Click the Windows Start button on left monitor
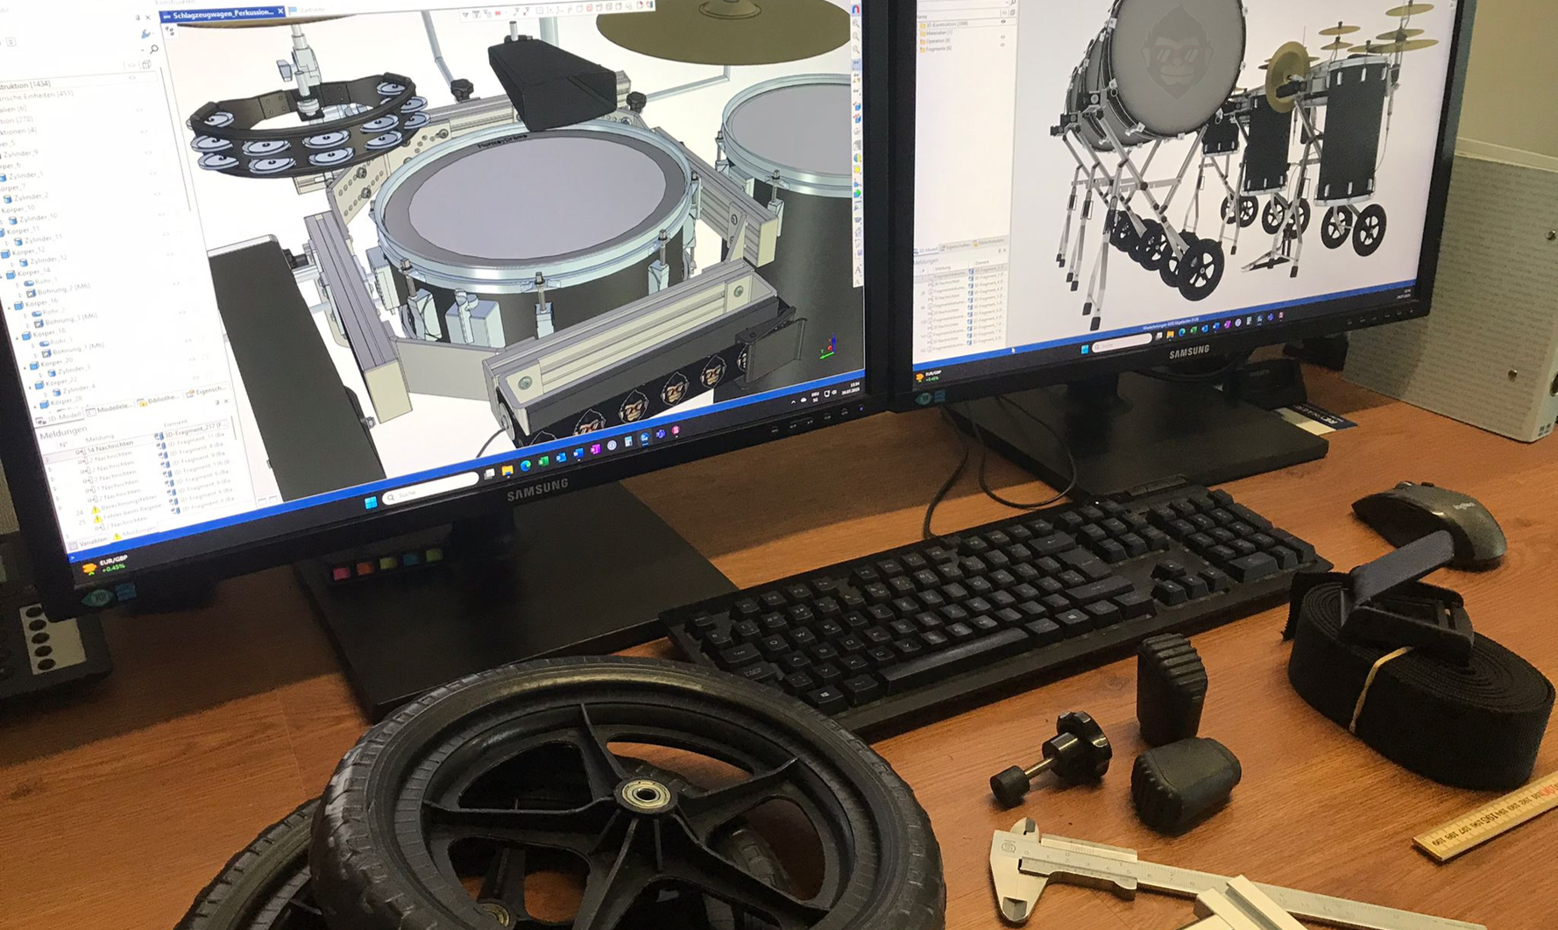 371,502
